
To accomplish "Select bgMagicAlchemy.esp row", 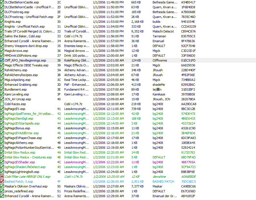I will pos(19,143).
